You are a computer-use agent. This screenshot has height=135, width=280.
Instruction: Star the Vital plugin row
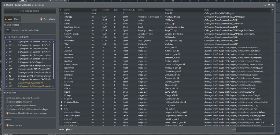pos(62,44)
